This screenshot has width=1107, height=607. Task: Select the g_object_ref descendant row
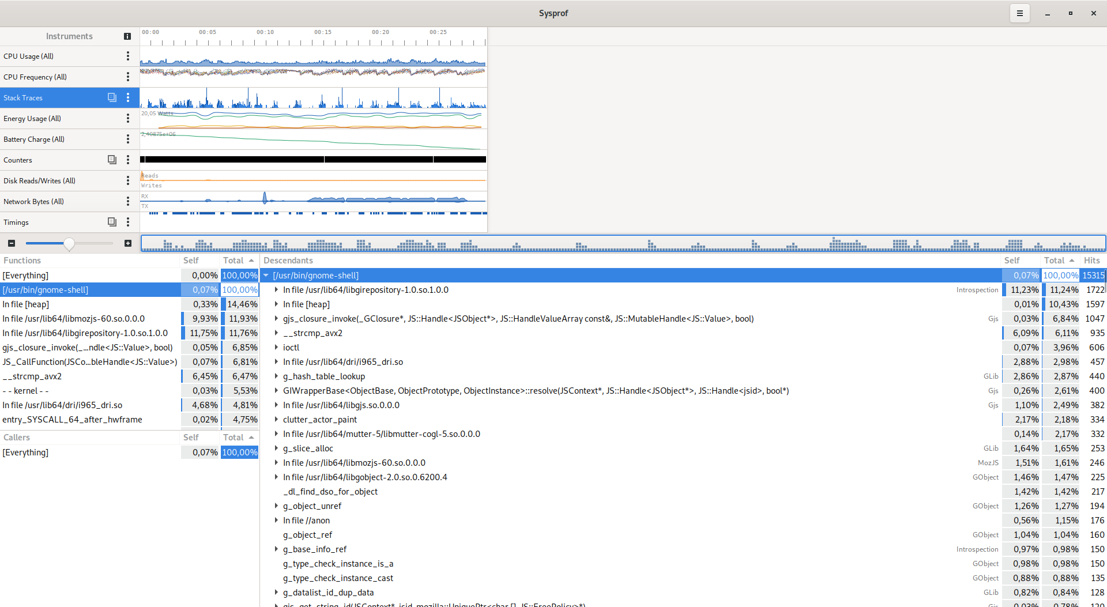point(683,535)
